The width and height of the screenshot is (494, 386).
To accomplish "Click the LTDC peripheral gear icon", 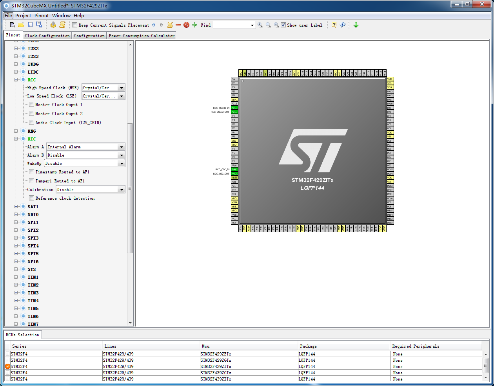I will [23, 72].
